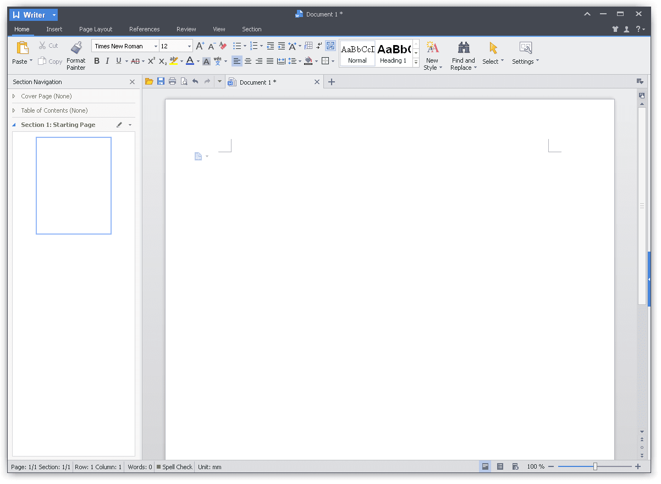Click the Subscript icon
The width and height of the screenshot is (661, 484).
coord(163,61)
